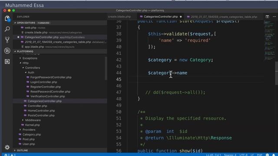Click 'required' string on line 39
Viewport: 278px width, 156px height.
coord(198,40)
